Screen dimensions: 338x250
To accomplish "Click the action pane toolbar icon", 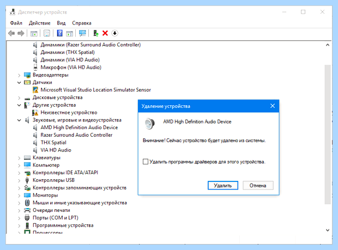I will (69, 33).
